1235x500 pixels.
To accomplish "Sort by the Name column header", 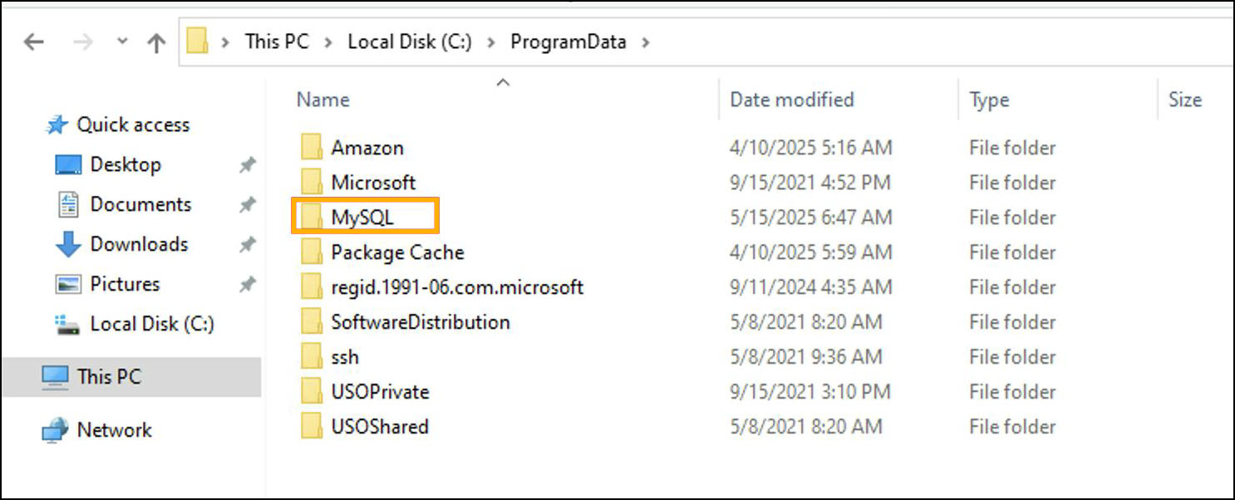I will pyautogui.click(x=323, y=100).
